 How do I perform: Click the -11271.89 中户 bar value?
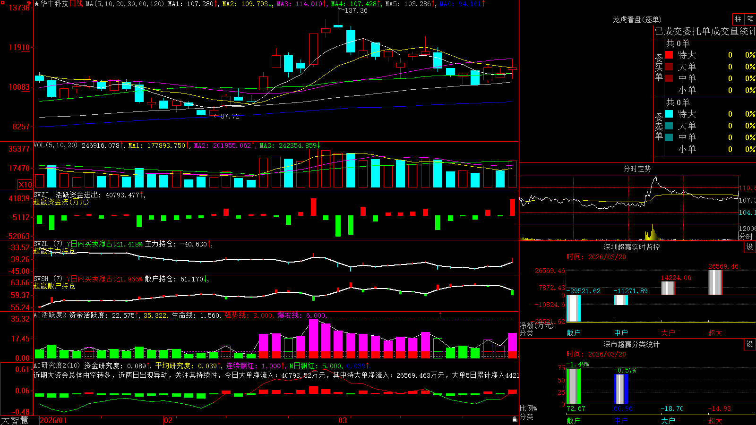[631, 291]
